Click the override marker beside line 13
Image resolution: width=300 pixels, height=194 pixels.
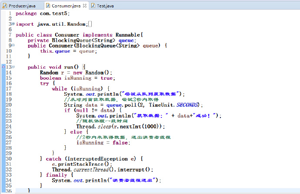3,67
